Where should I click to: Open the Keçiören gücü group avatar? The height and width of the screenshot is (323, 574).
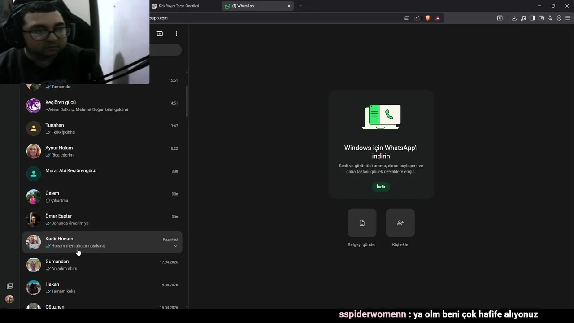pyautogui.click(x=34, y=106)
